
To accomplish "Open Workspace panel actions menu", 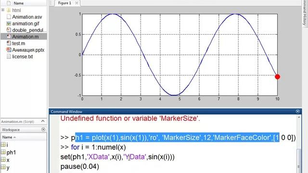I will pyautogui.click(x=43, y=129).
